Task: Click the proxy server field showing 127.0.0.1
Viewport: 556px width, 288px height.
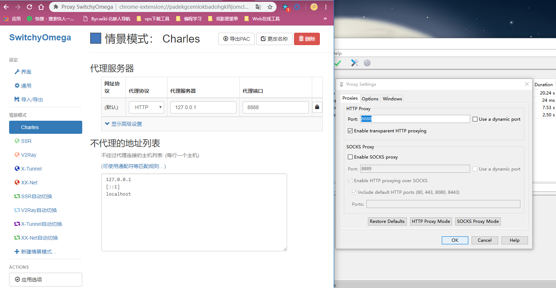Action: click(203, 107)
